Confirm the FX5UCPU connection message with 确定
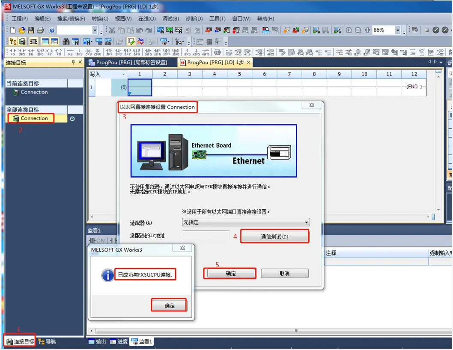The image size is (453, 350). (169, 305)
